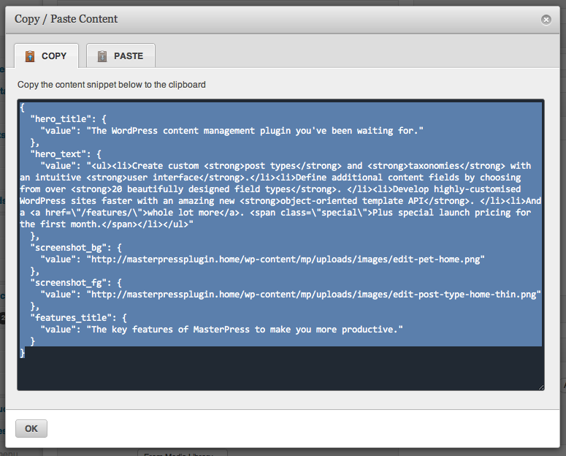Screen dimensions: 566x456
Task: Click the textarea resize grip corner
Action: coord(540,387)
